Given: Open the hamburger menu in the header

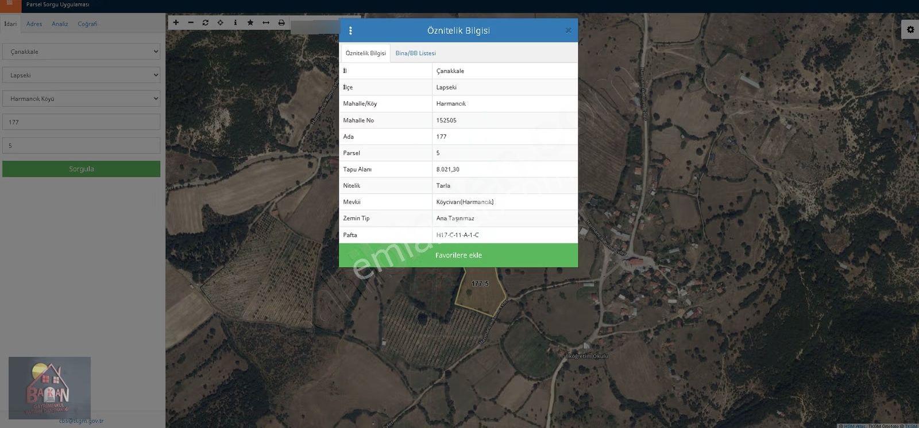Looking at the screenshot, I should click(x=10, y=4).
